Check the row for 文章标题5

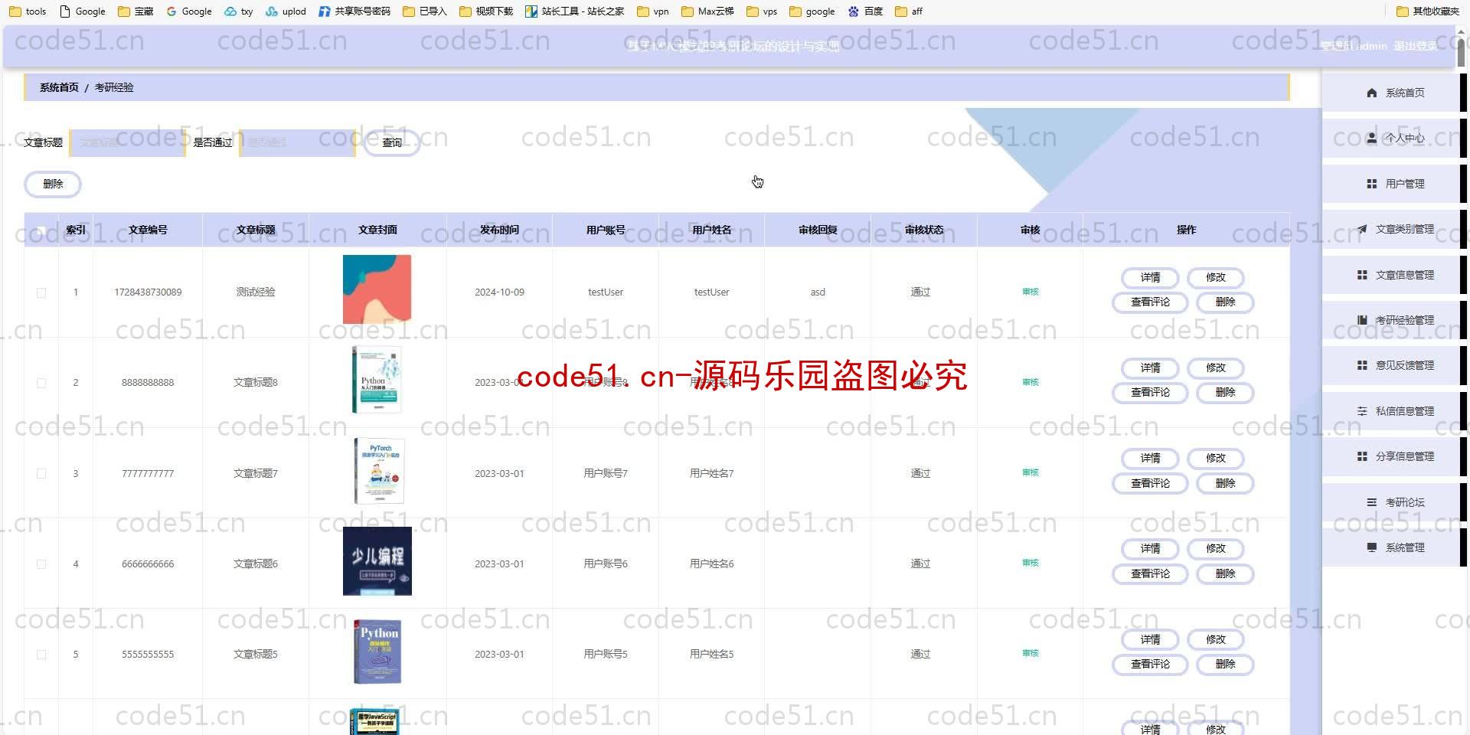point(41,655)
